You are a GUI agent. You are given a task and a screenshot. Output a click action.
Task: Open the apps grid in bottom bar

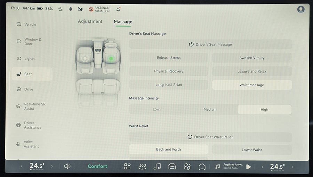(x=127, y=167)
